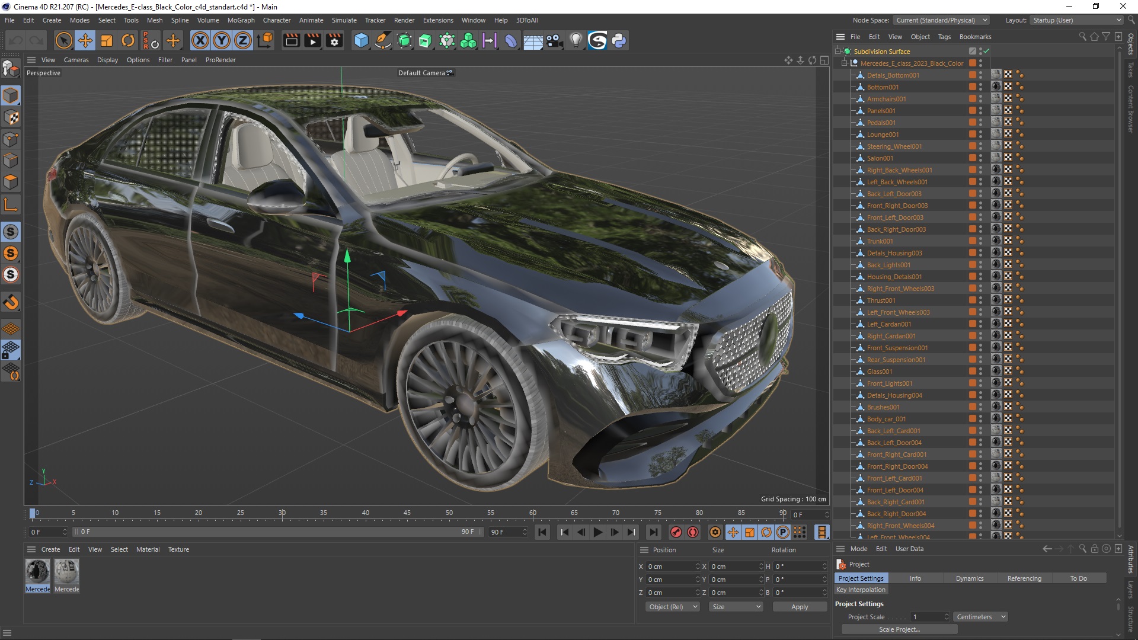The image size is (1138, 640).
Task: Open the Simulate menu
Action: (344, 20)
